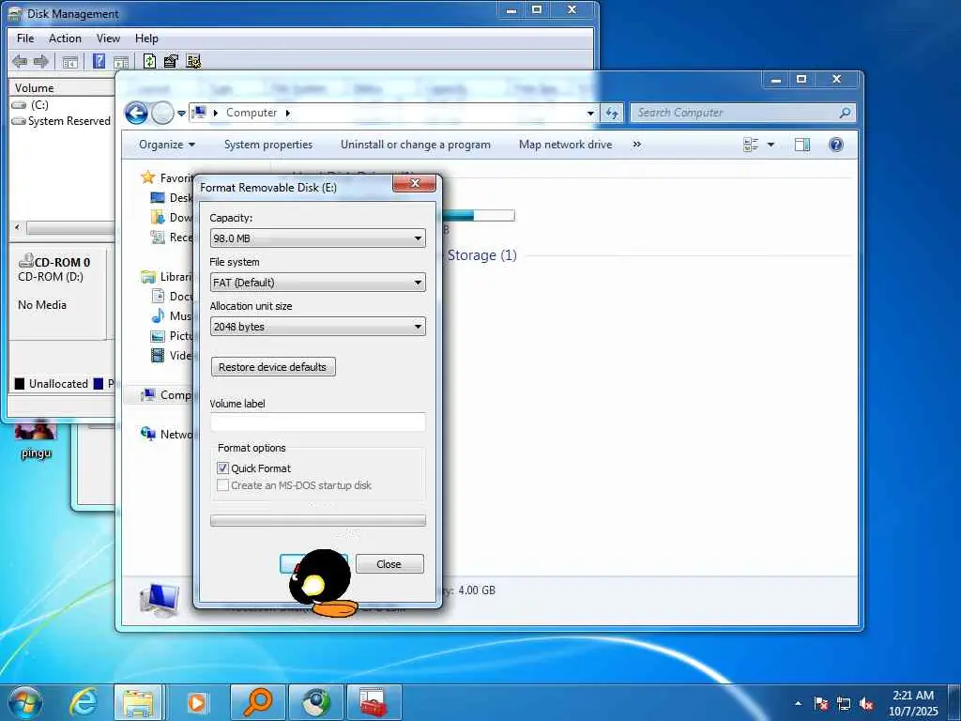Open the recent pages dropdown near back button
961x721 pixels.
(181, 114)
